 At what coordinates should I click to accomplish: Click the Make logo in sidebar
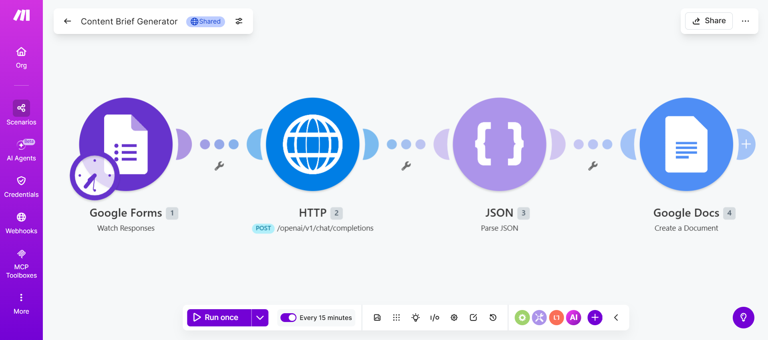[22, 16]
